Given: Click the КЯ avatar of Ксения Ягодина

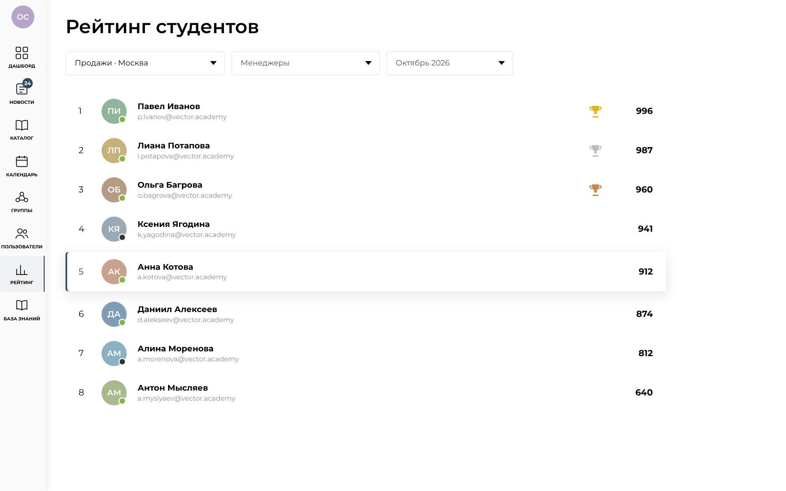Looking at the screenshot, I should pyautogui.click(x=114, y=229).
